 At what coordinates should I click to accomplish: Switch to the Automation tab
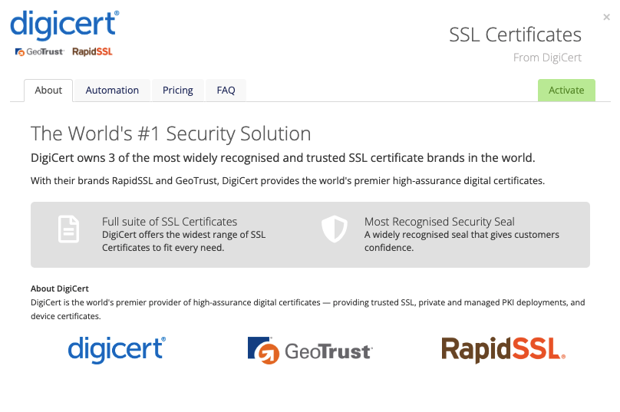pos(112,91)
